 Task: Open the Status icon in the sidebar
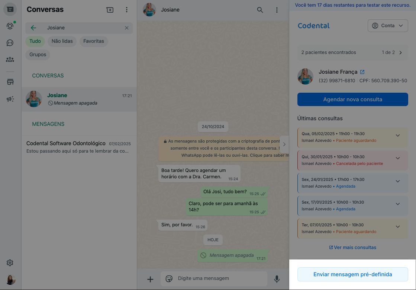[10, 26]
